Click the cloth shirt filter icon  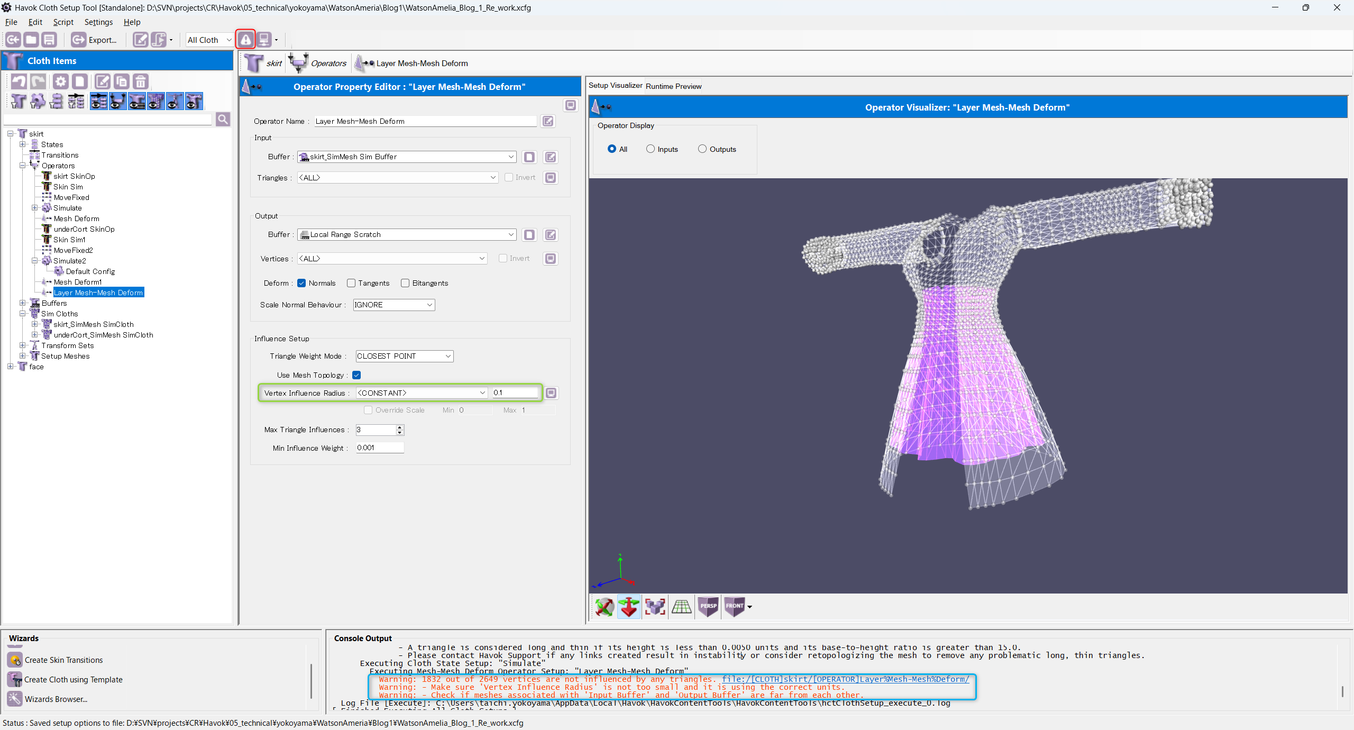(18, 101)
